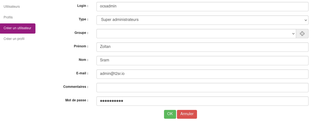Click the "E-mail :" field label
This screenshot has width=311, height=122.
[82, 73]
